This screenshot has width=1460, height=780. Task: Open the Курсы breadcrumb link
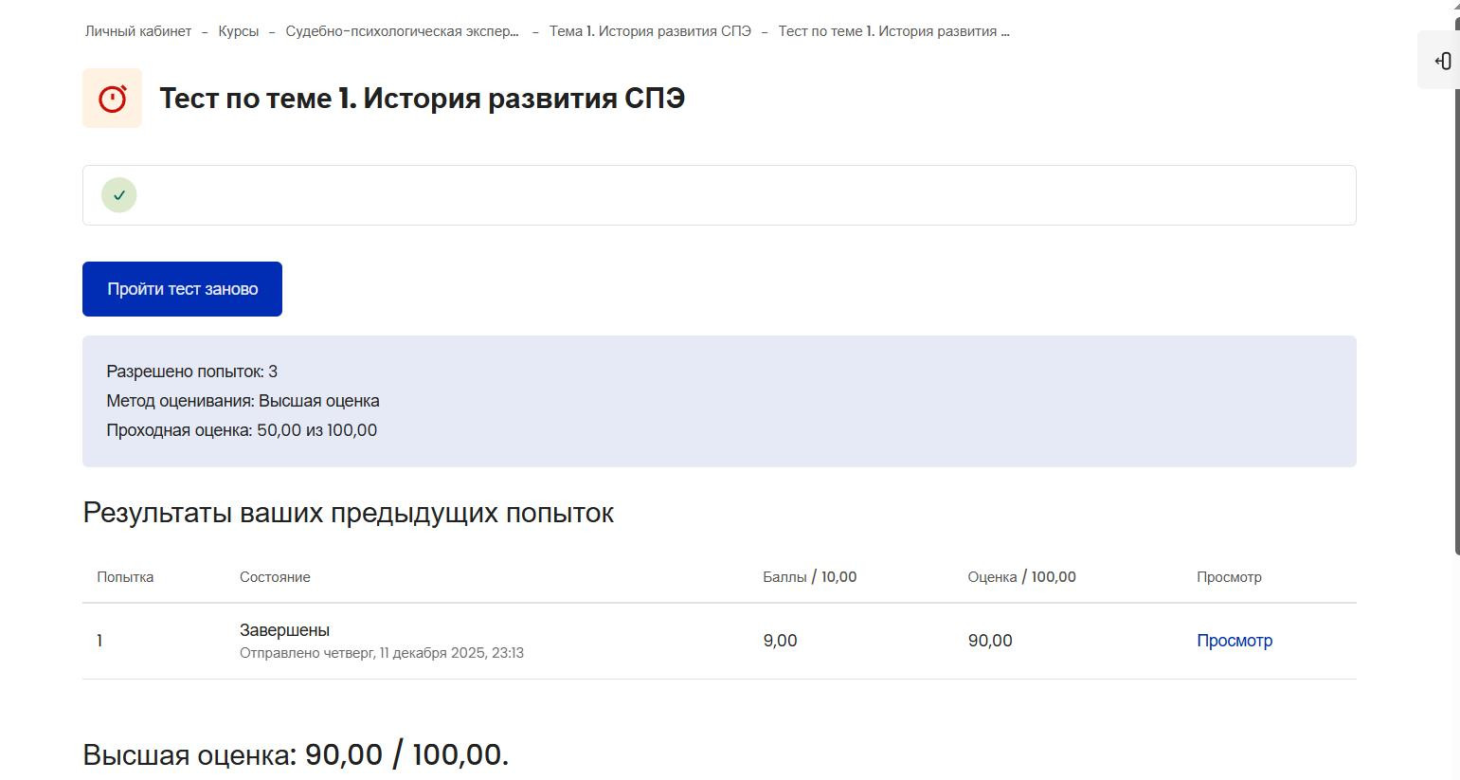click(239, 31)
